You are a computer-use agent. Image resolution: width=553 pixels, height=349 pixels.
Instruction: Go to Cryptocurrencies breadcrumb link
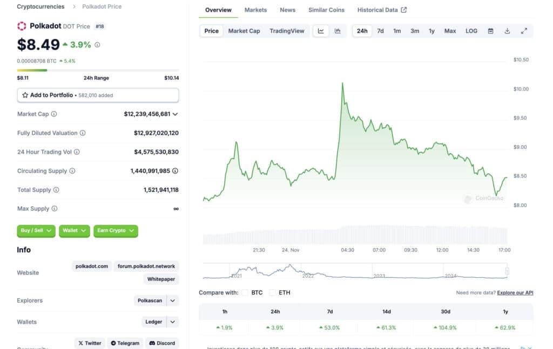[41, 6]
